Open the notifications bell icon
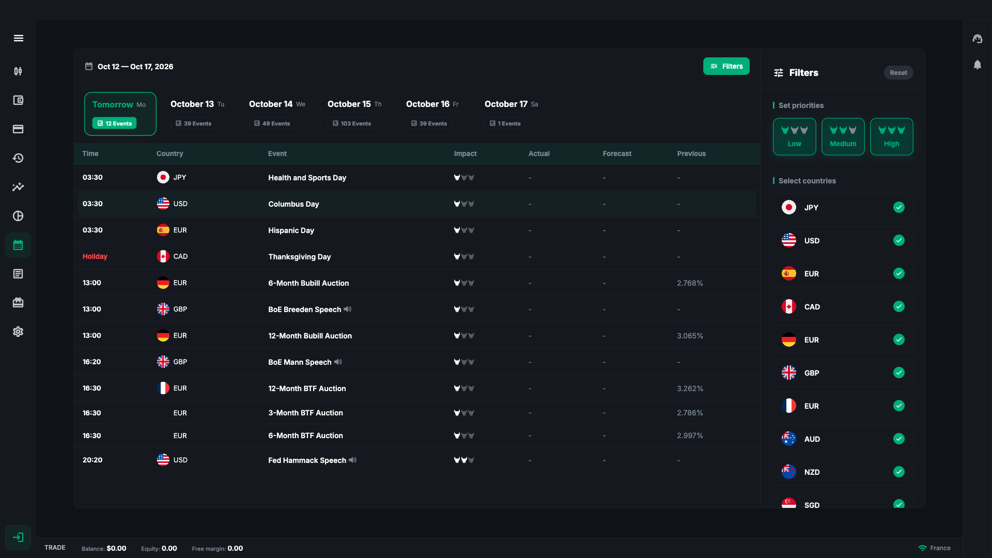This screenshot has height=558, width=992. click(x=978, y=65)
